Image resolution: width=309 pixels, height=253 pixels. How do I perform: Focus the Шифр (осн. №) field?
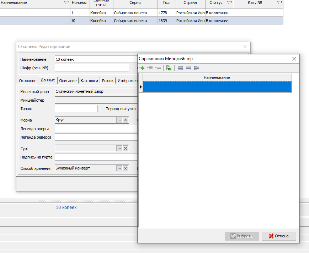(92, 68)
